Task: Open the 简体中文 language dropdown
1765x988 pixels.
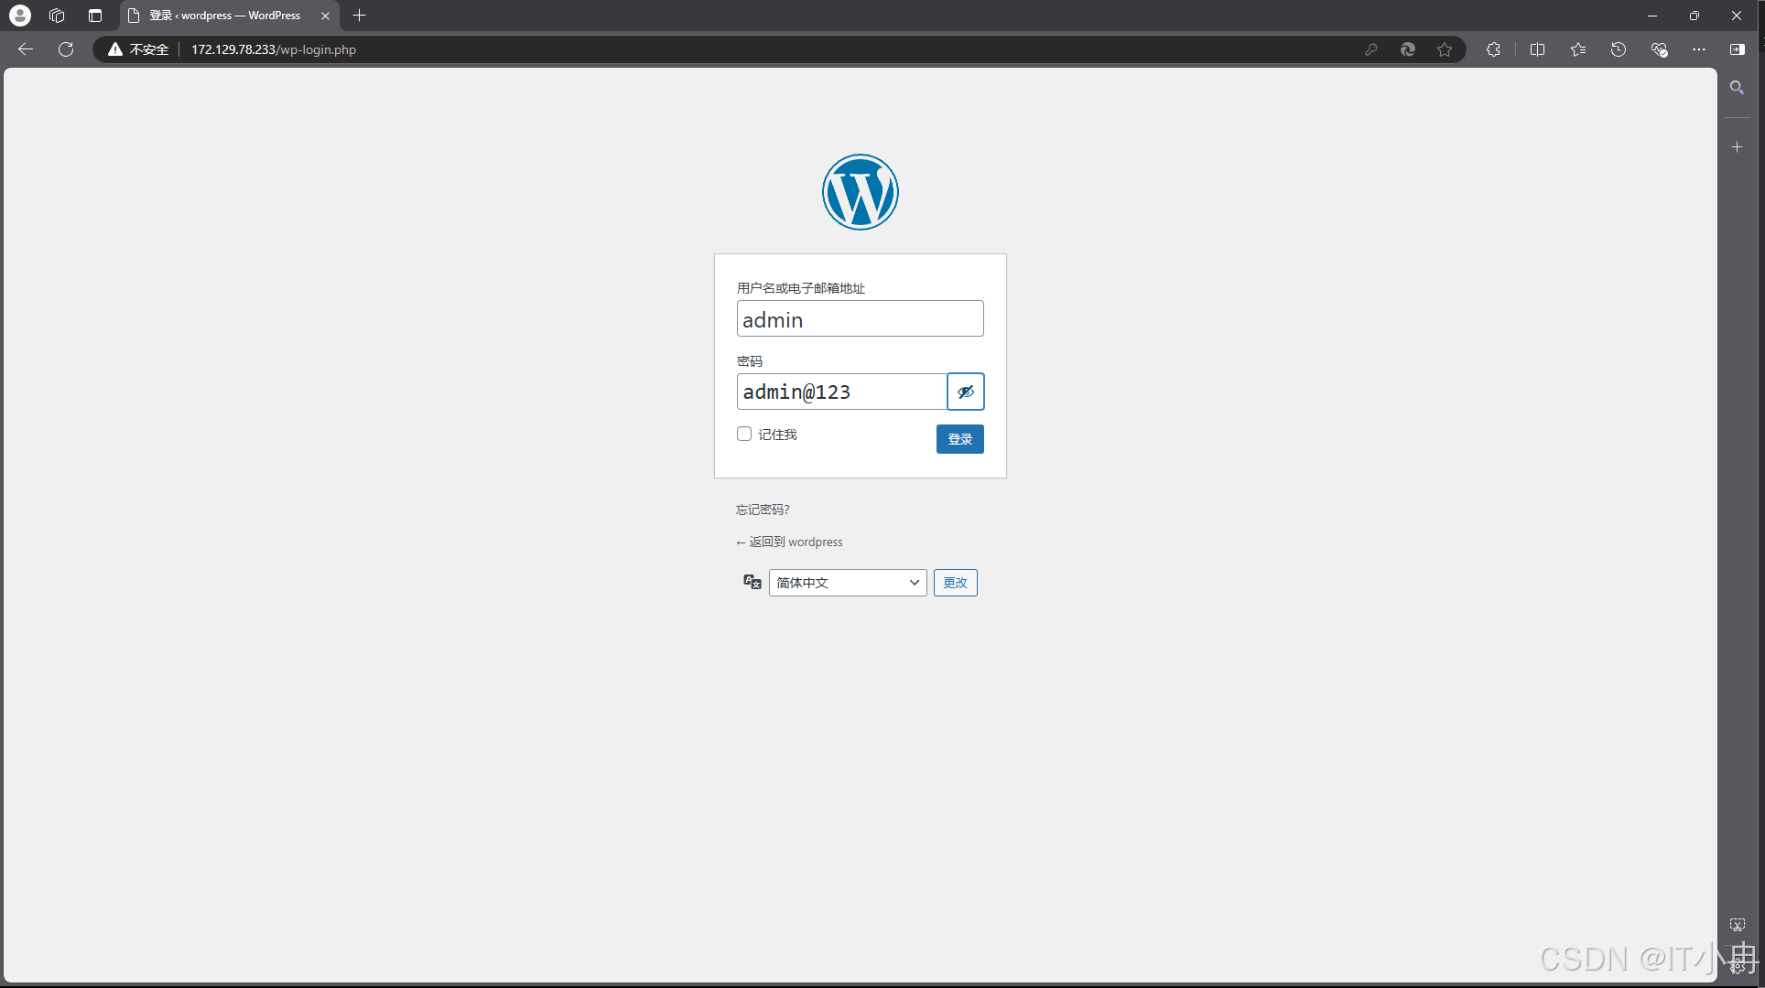Action: pos(846,583)
